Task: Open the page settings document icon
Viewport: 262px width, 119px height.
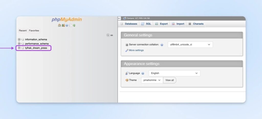Action: [70, 26]
